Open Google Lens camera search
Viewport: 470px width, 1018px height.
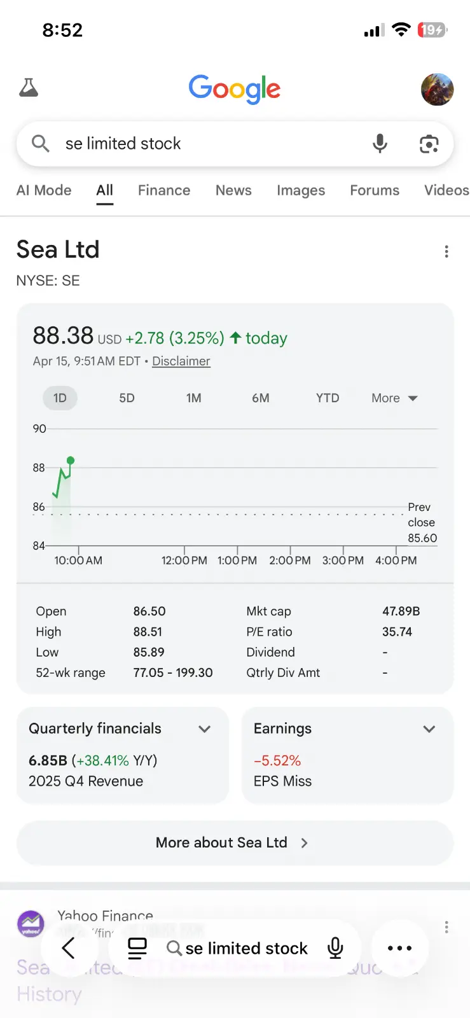429,144
